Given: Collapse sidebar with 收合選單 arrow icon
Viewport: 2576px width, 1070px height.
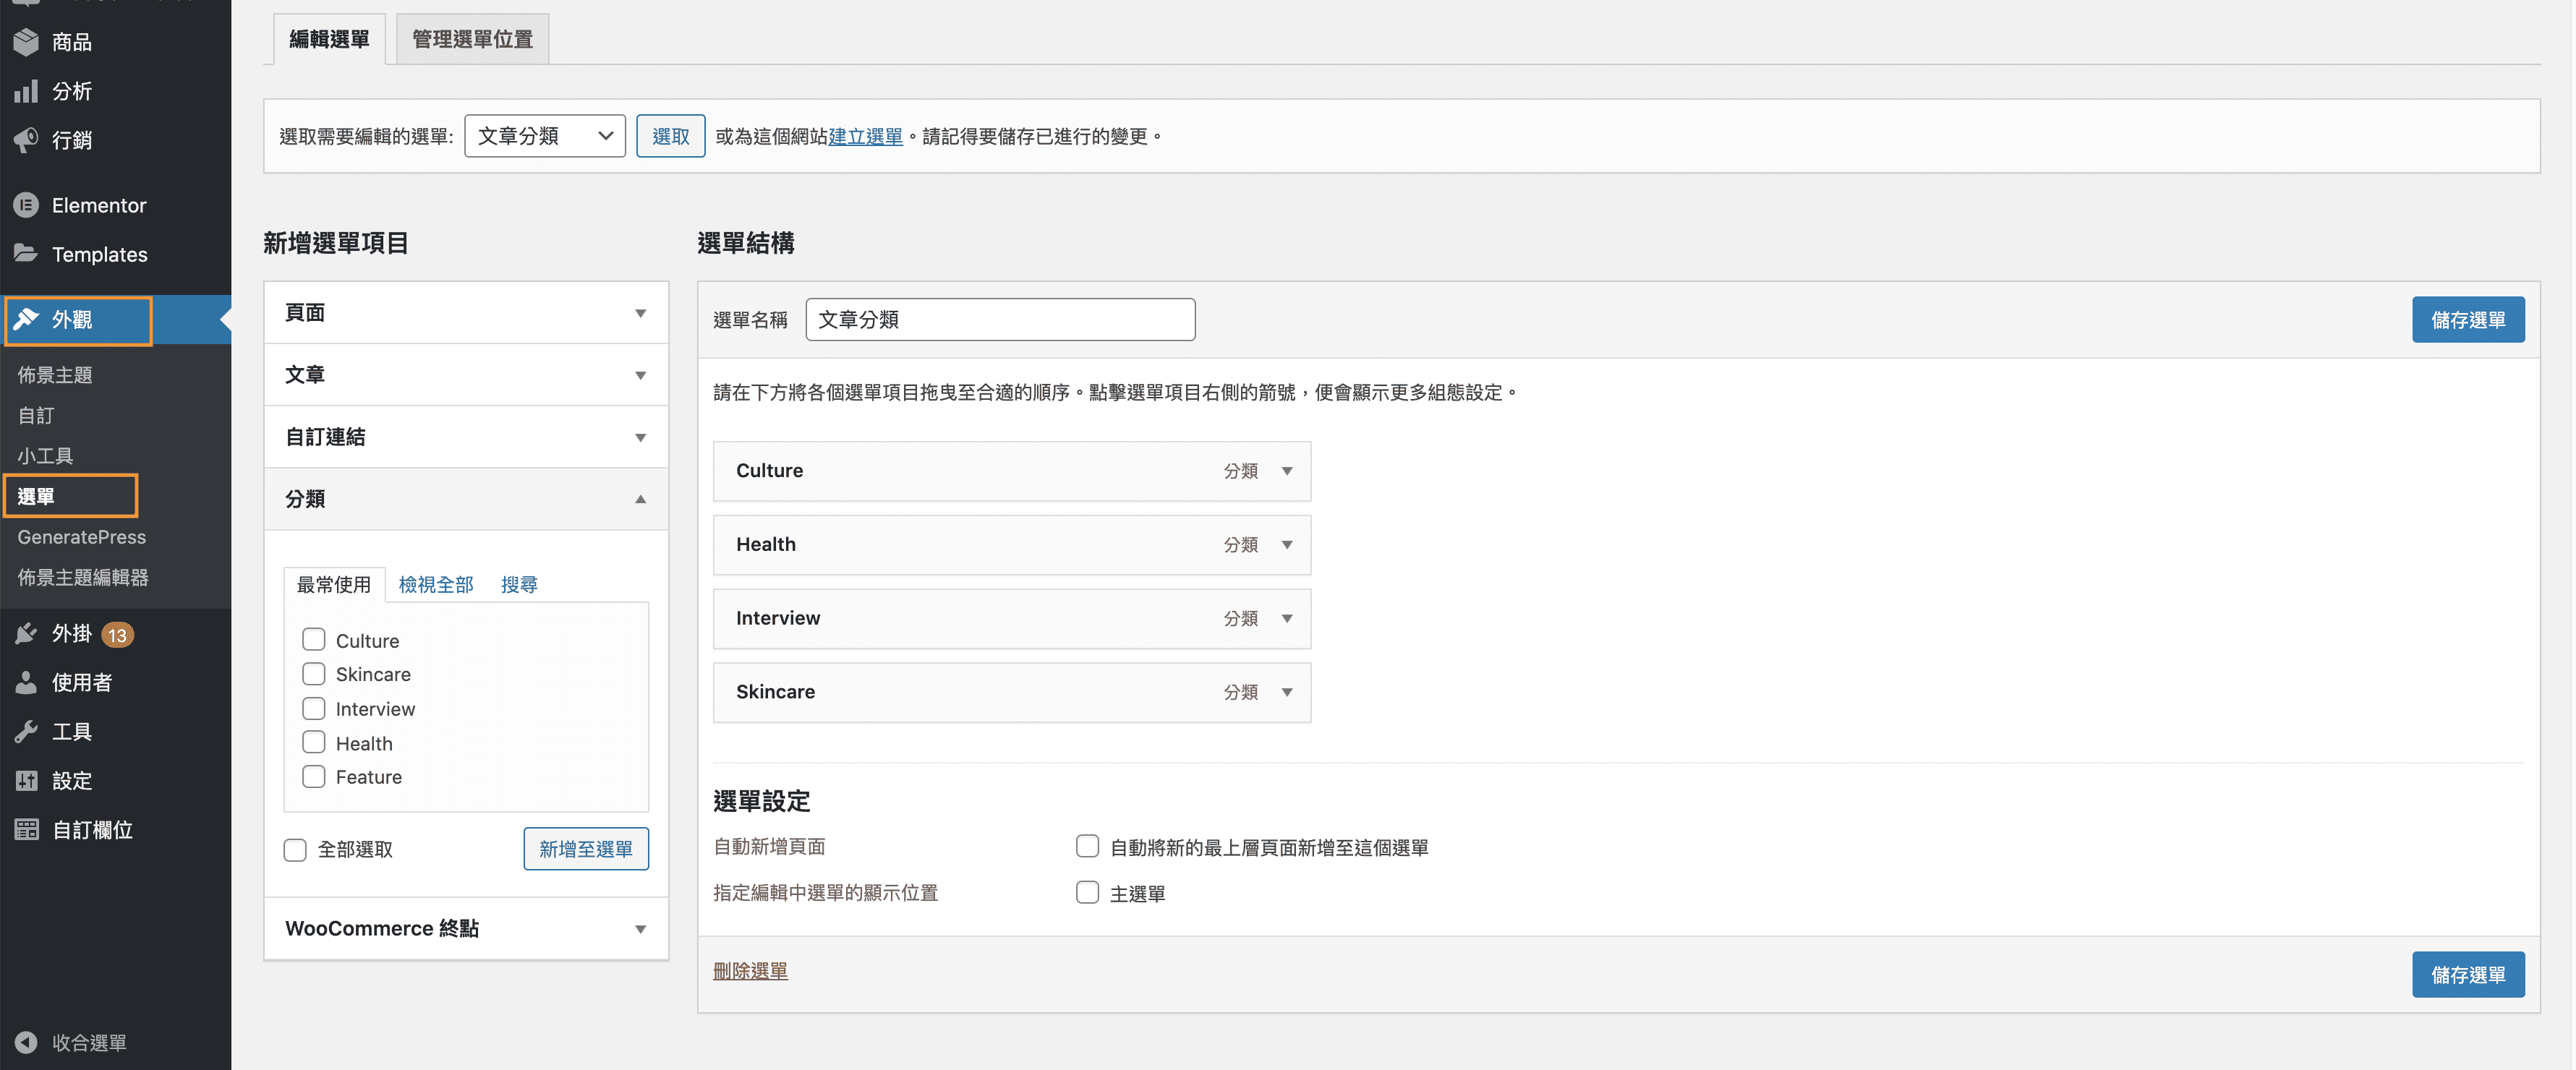Looking at the screenshot, I should (26, 1042).
